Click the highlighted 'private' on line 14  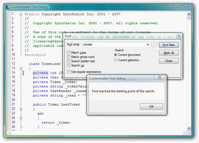[41, 73]
